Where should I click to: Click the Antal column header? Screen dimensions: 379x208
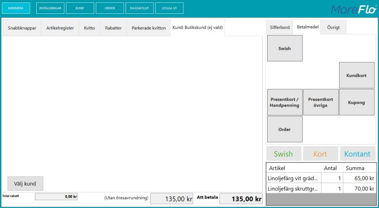point(332,168)
